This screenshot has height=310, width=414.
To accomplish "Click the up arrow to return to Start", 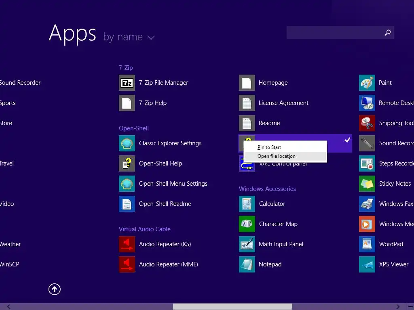I will click(x=55, y=289).
